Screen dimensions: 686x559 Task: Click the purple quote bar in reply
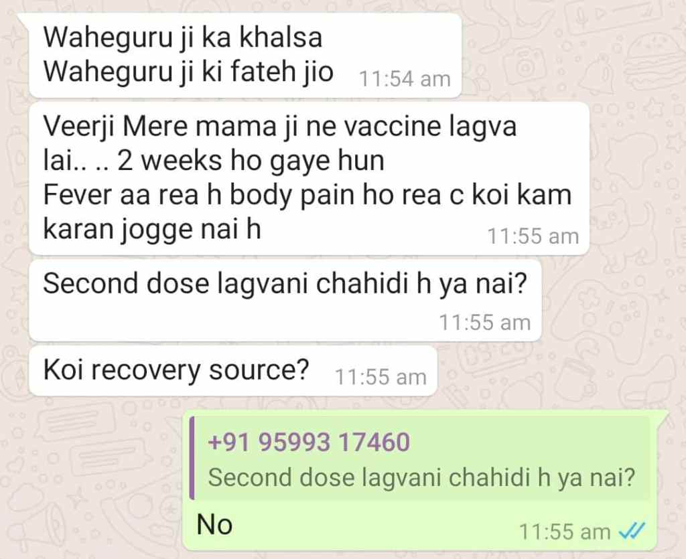tap(192, 458)
